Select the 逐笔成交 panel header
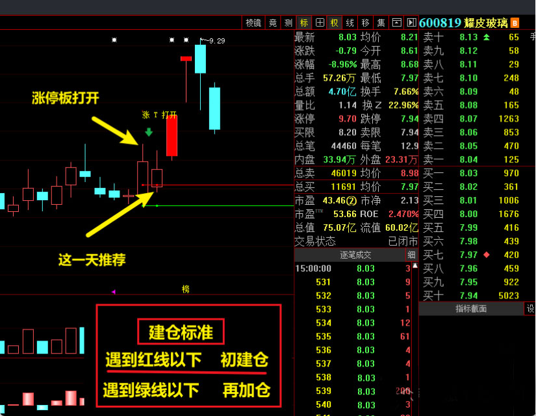This screenshot has height=416, width=536. pos(356,255)
